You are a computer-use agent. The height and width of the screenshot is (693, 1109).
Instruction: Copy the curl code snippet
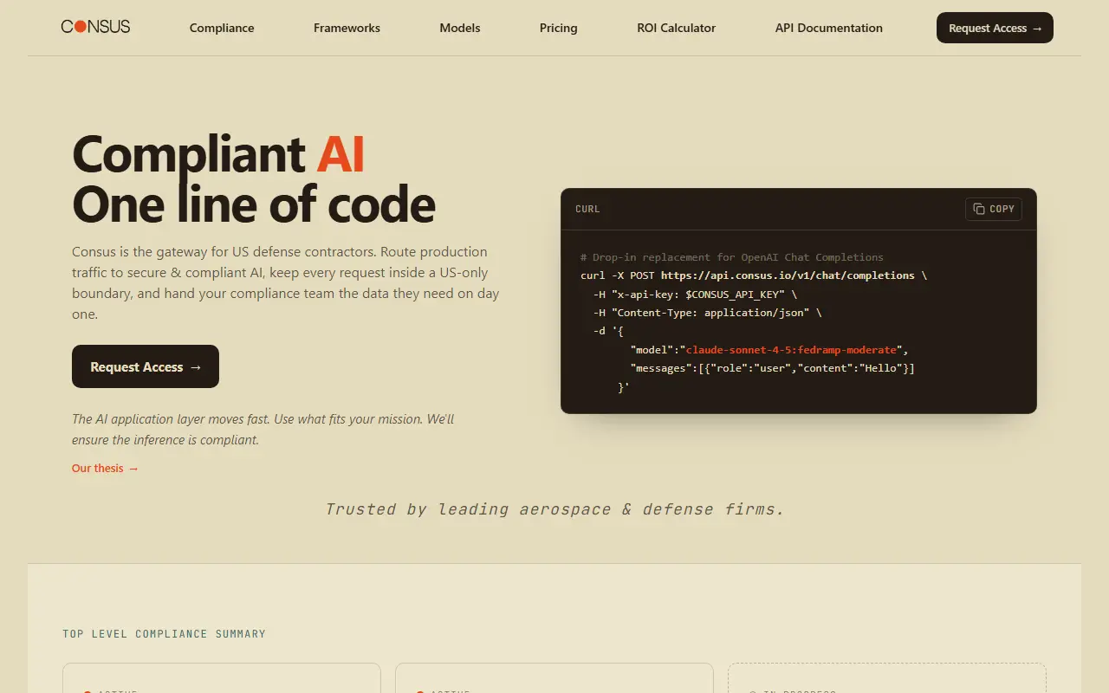coord(994,209)
